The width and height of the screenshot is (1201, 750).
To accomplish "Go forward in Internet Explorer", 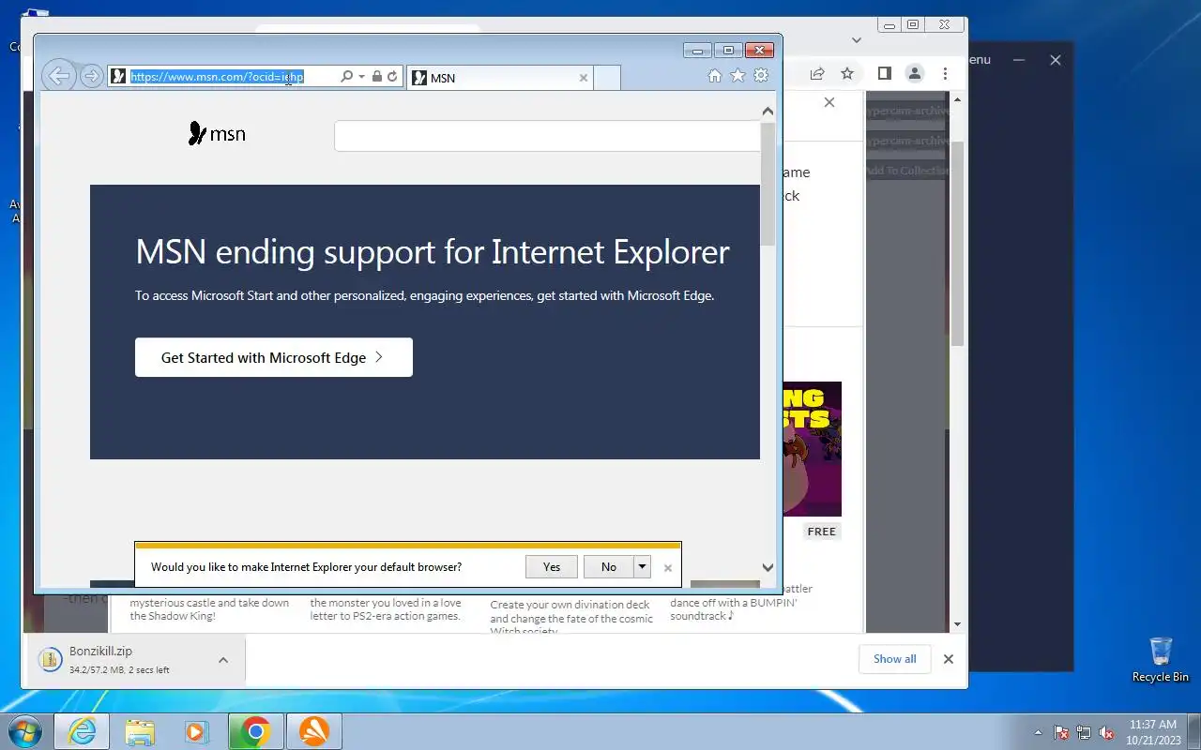I will click(x=91, y=76).
